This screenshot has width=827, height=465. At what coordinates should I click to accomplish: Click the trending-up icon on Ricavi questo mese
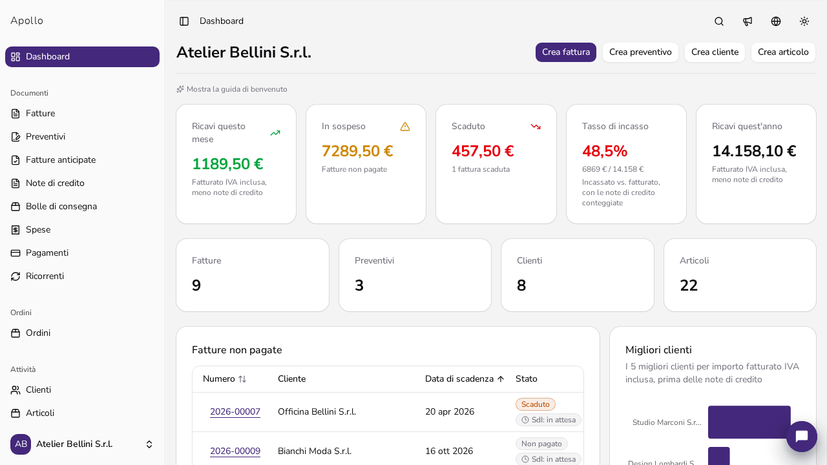(275, 133)
